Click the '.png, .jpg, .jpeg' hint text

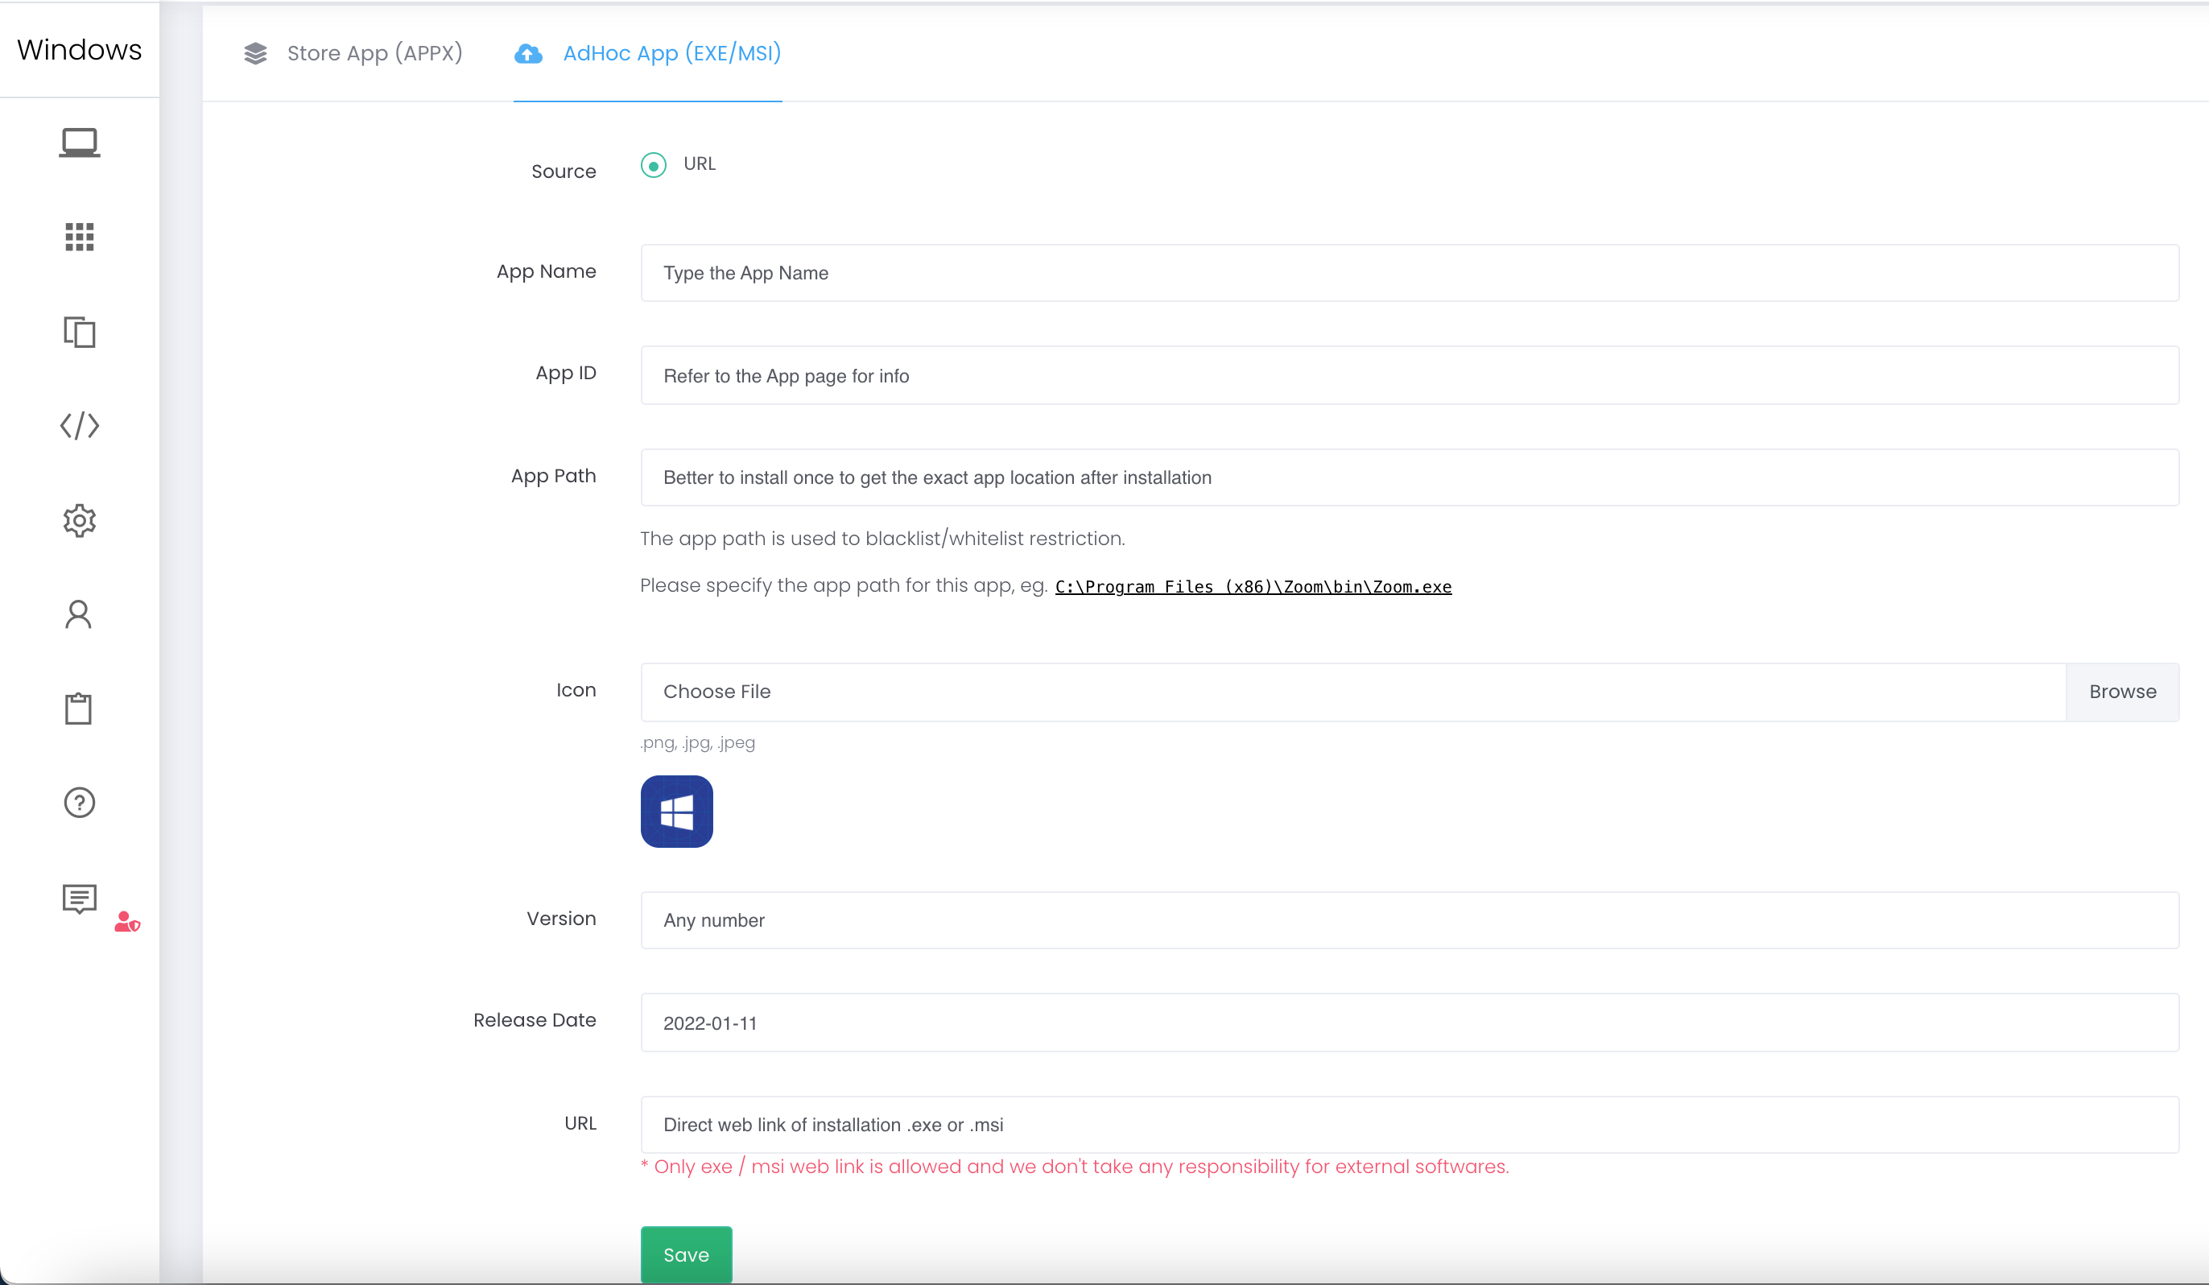(698, 742)
